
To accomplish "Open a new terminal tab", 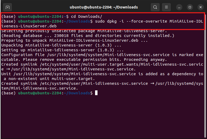I will click(x=7, y=7).
